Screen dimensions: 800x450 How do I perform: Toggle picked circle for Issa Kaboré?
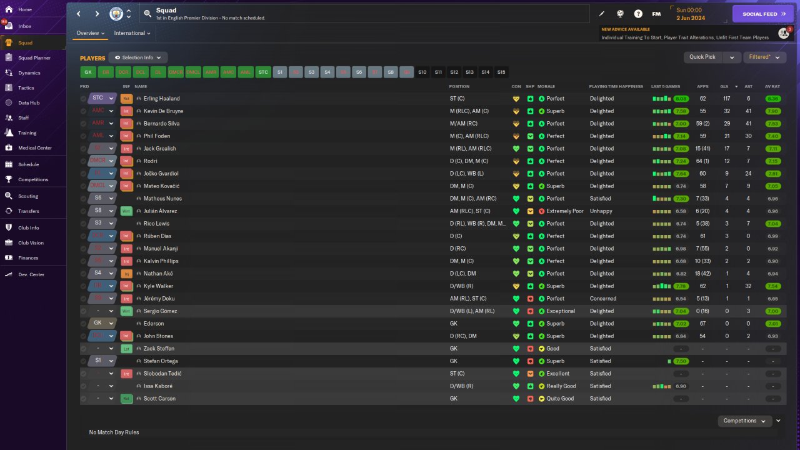click(x=83, y=386)
